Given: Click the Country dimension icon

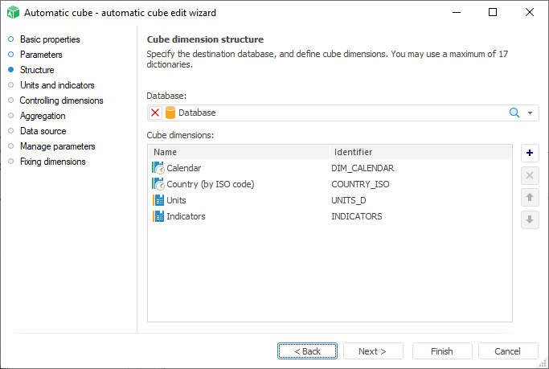Looking at the screenshot, I should click(x=158, y=184).
